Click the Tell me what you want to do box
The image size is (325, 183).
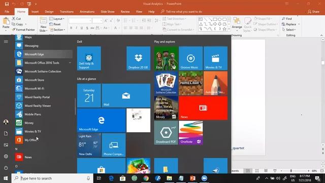click(181, 12)
